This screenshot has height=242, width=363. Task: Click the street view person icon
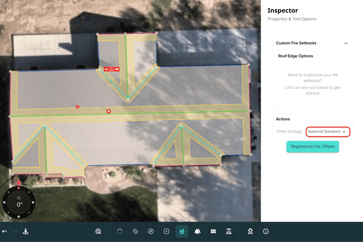(x=25, y=231)
